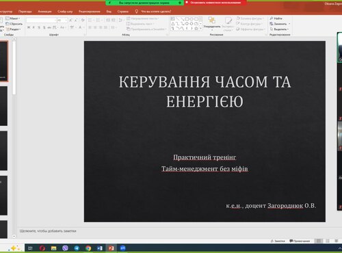Select the line shape in shapes gallery

point(177,19)
